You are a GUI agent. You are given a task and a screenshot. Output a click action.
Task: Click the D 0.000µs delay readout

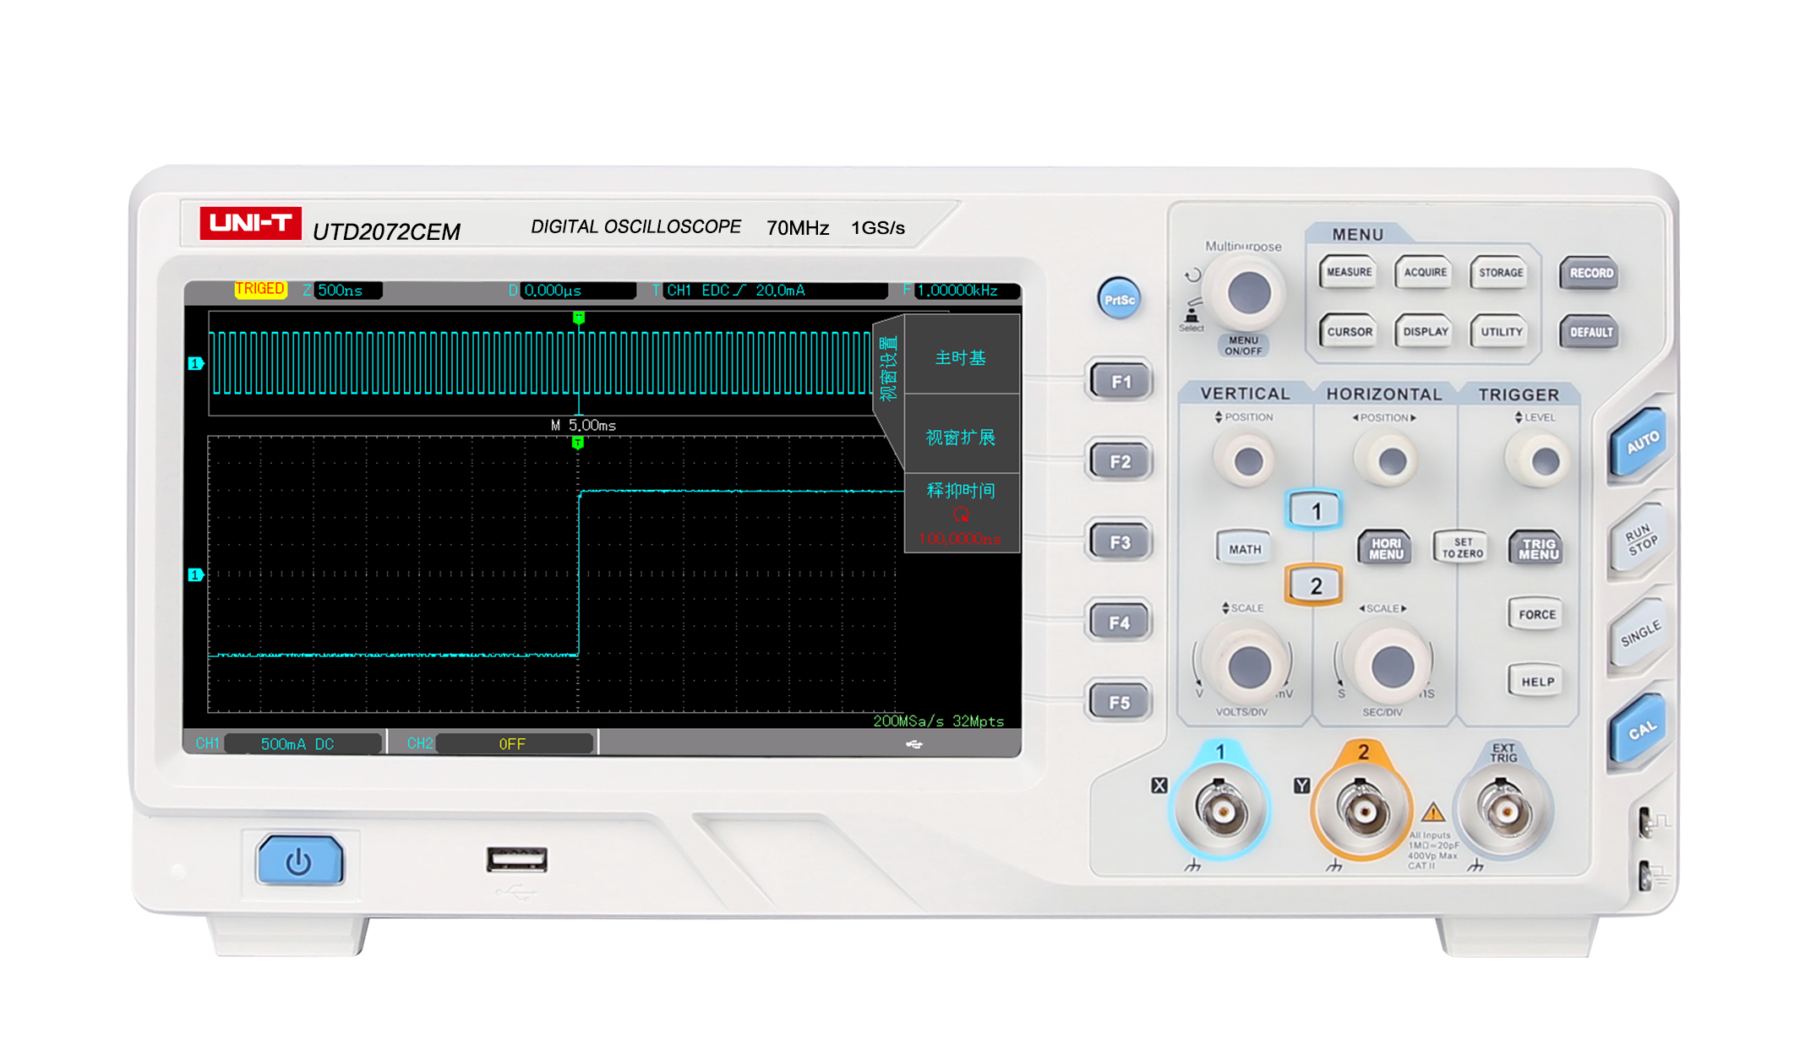click(x=571, y=290)
